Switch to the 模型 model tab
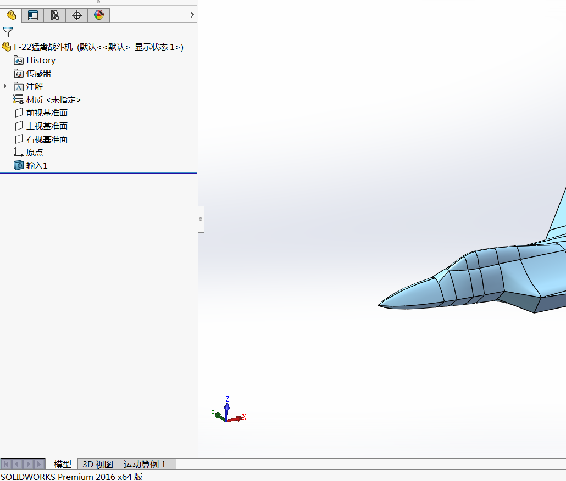 tap(62, 464)
